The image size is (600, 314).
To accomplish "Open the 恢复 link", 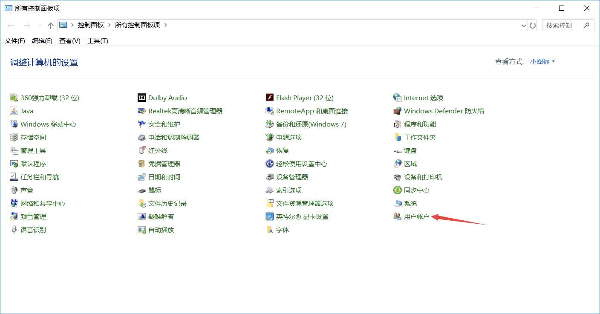I will click(283, 150).
